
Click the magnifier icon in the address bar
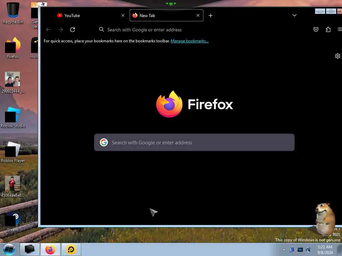102,29
